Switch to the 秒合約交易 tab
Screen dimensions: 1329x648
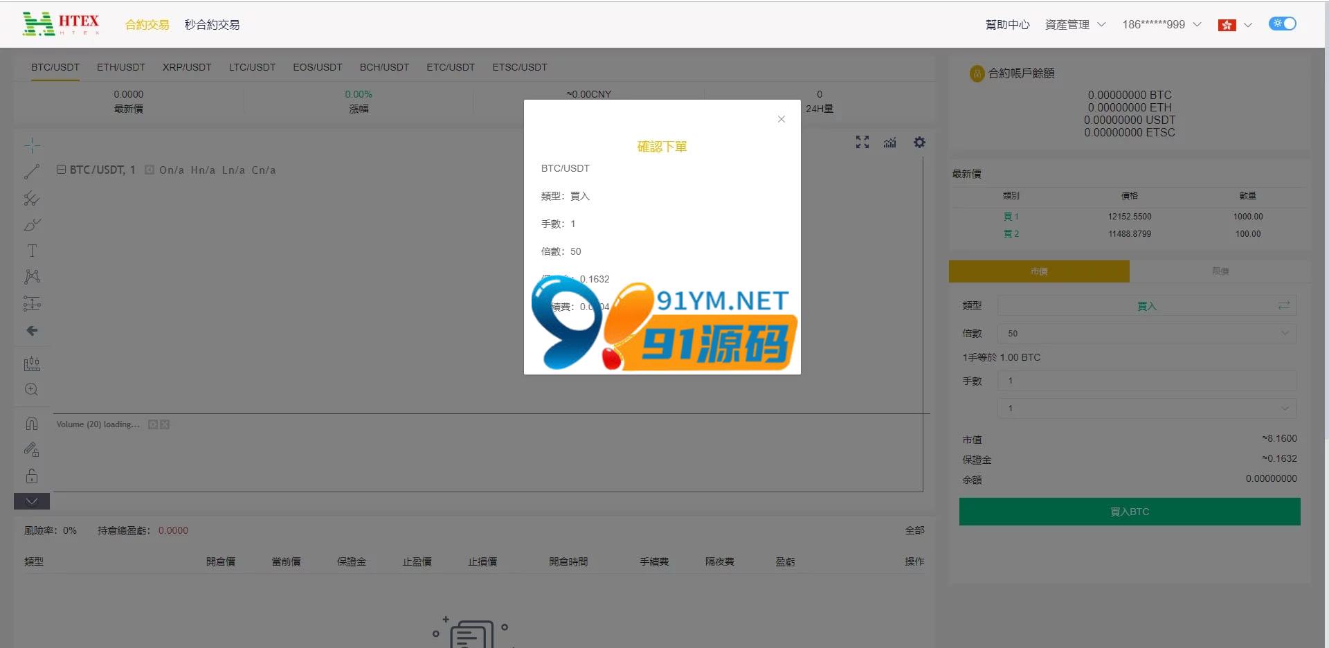click(212, 24)
